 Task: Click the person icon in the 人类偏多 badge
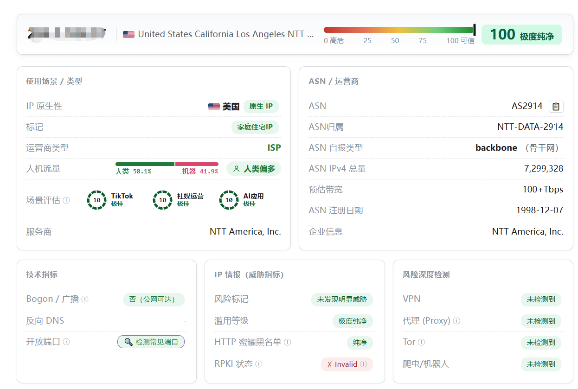tap(237, 169)
